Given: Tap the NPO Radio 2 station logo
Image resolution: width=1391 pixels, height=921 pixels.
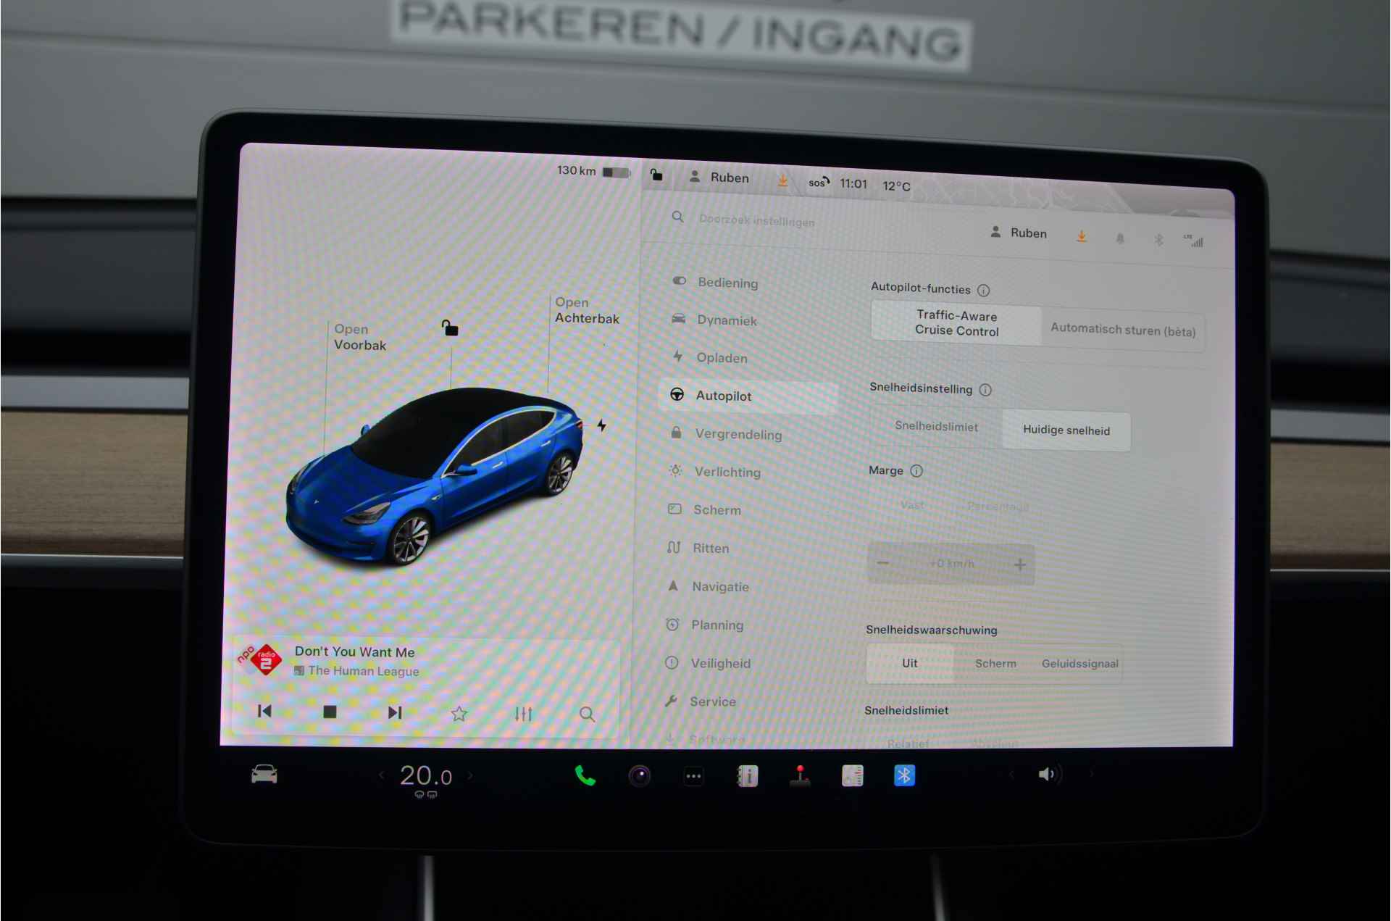Looking at the screenshot, I should (x=259, y=659).
